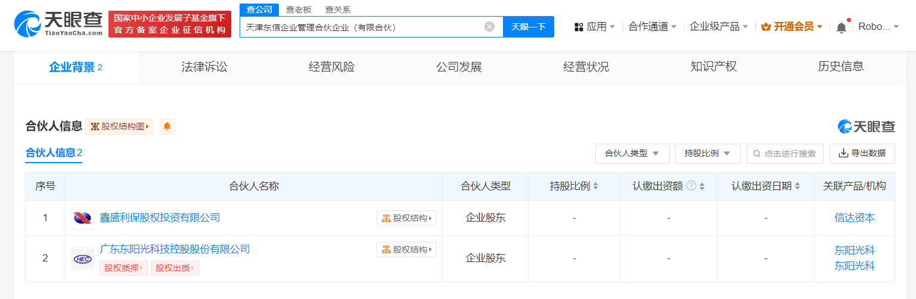Viewport: 916px width, 299px height.
Task: Open 鑫盛利保股权投资有限公司 link
Action: pyautogui.click(x=160, y=217)
